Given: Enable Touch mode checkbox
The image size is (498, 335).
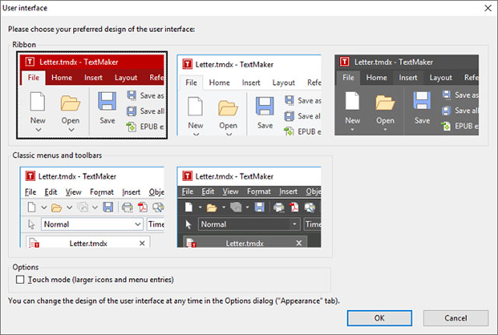Looking at the screenshot, I should click(x=20, y=280).
